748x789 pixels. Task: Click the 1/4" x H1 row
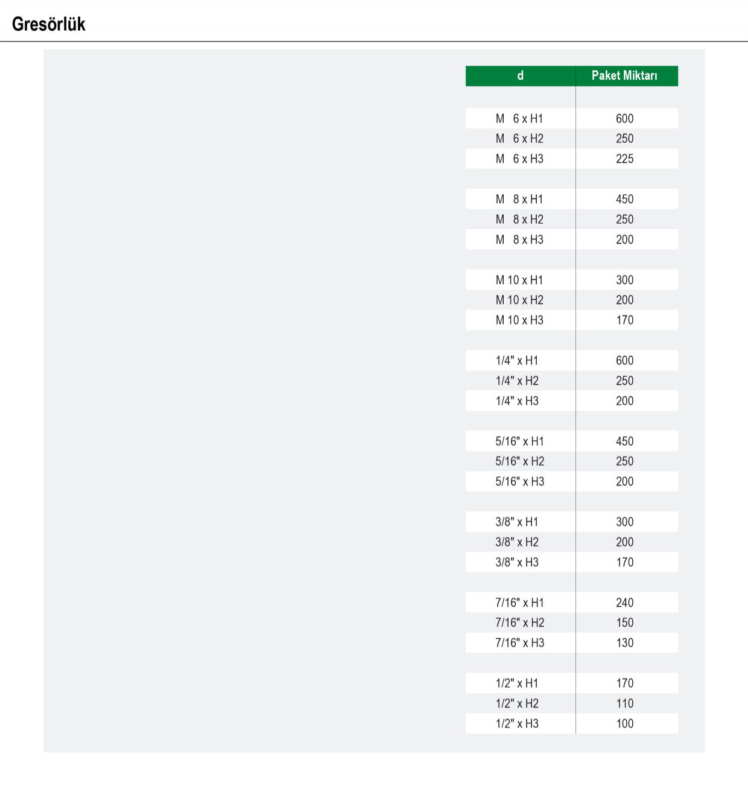[x=572, y=360]
